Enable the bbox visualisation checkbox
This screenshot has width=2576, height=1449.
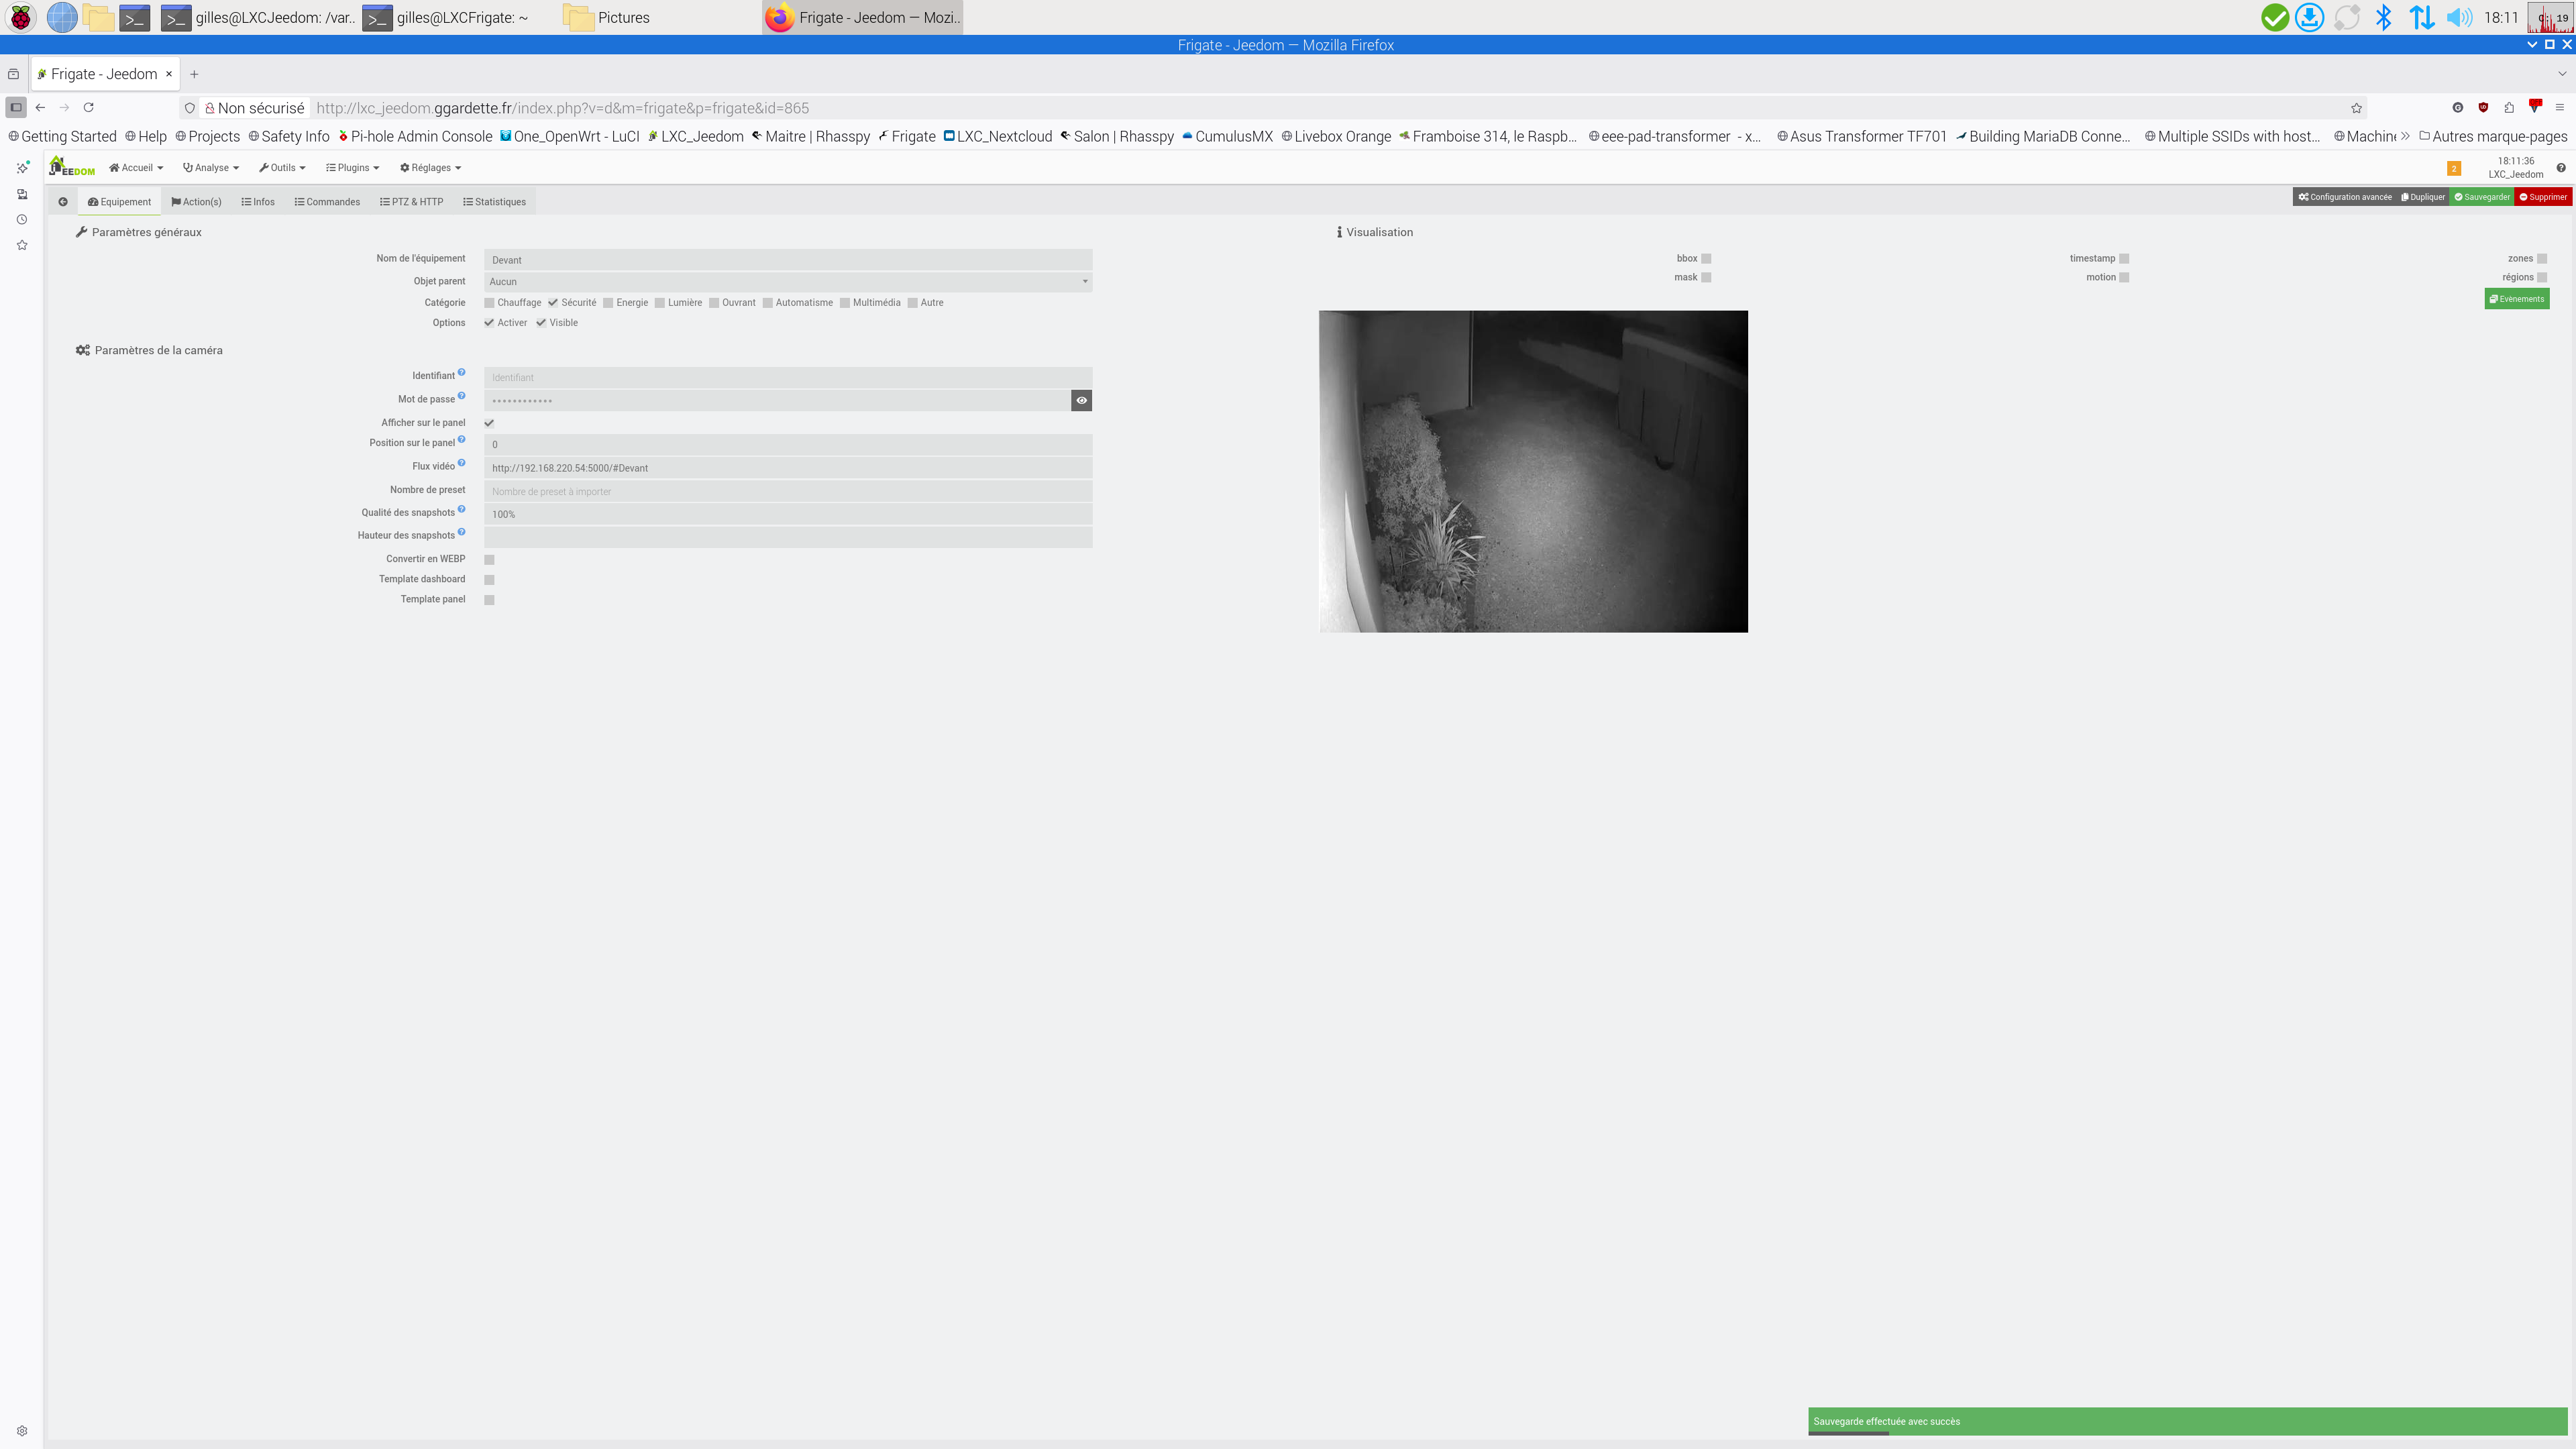1706,259
